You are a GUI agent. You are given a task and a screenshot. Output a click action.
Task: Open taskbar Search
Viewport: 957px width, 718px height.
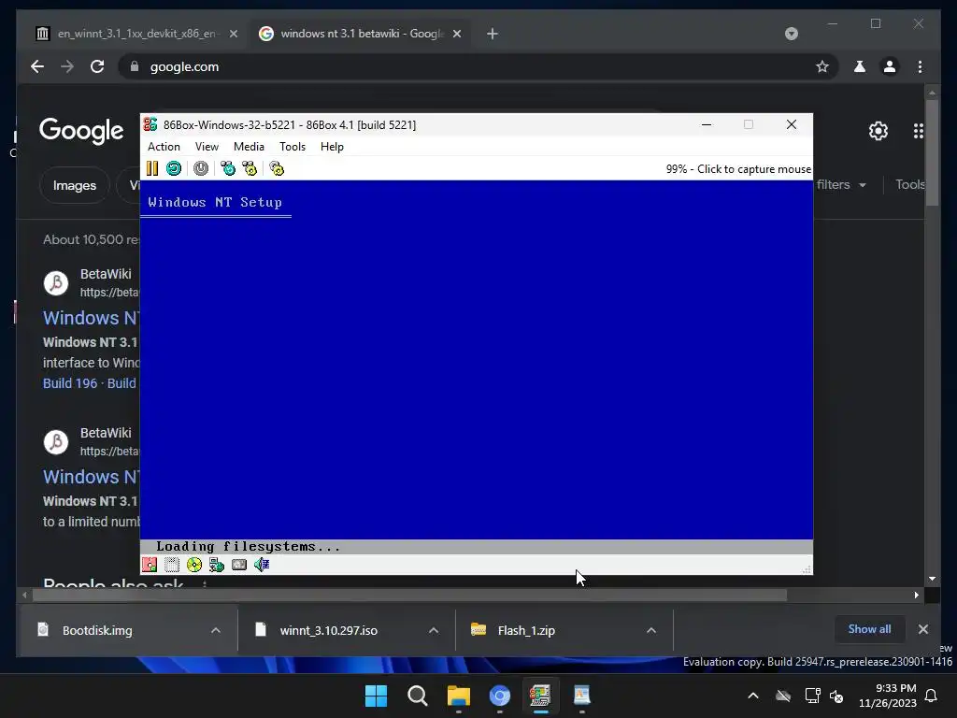(418, 696)
